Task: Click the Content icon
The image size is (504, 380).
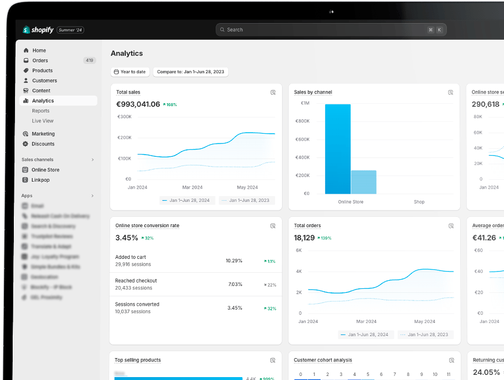Action: [x=26, y=91]
